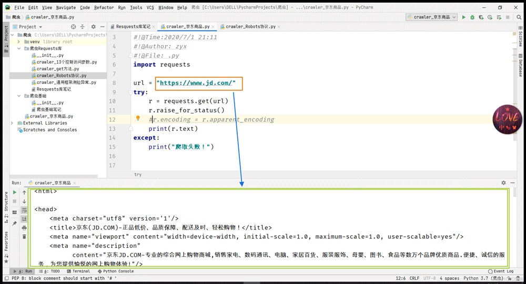
Task: Start debugging with the Debug bug icon
Action: (x=472, y=17)
